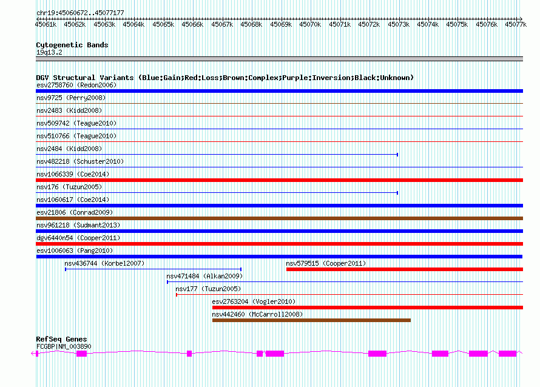Open the FCGBP|NM_003890 gene label
Screen dimensions: 540x387
click(x=64, y=346)
